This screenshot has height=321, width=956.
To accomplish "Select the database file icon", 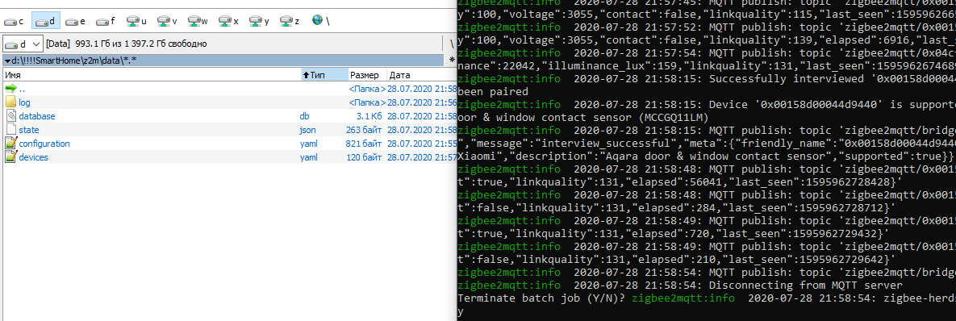I will pyautogui.click(x=11, y=115).
